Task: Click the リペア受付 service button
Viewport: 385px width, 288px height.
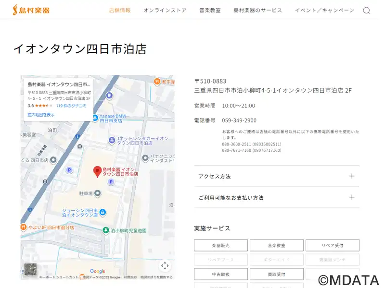Action: pyautogui.click(x=333, y=245)
